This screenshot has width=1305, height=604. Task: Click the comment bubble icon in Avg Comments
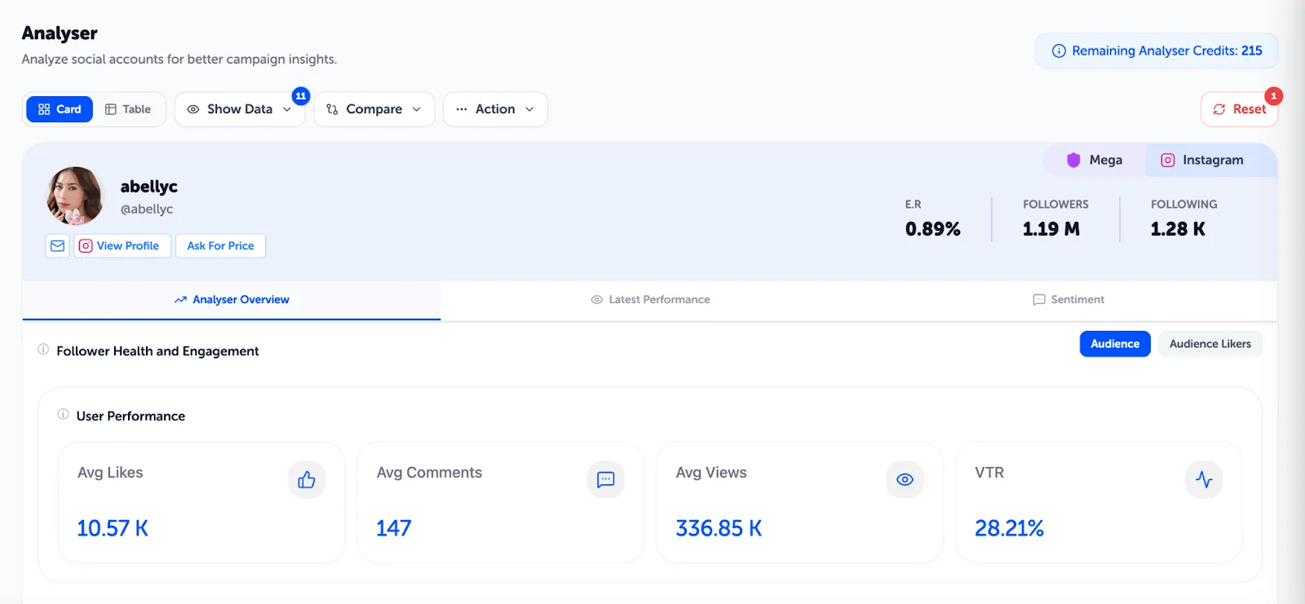605,479
